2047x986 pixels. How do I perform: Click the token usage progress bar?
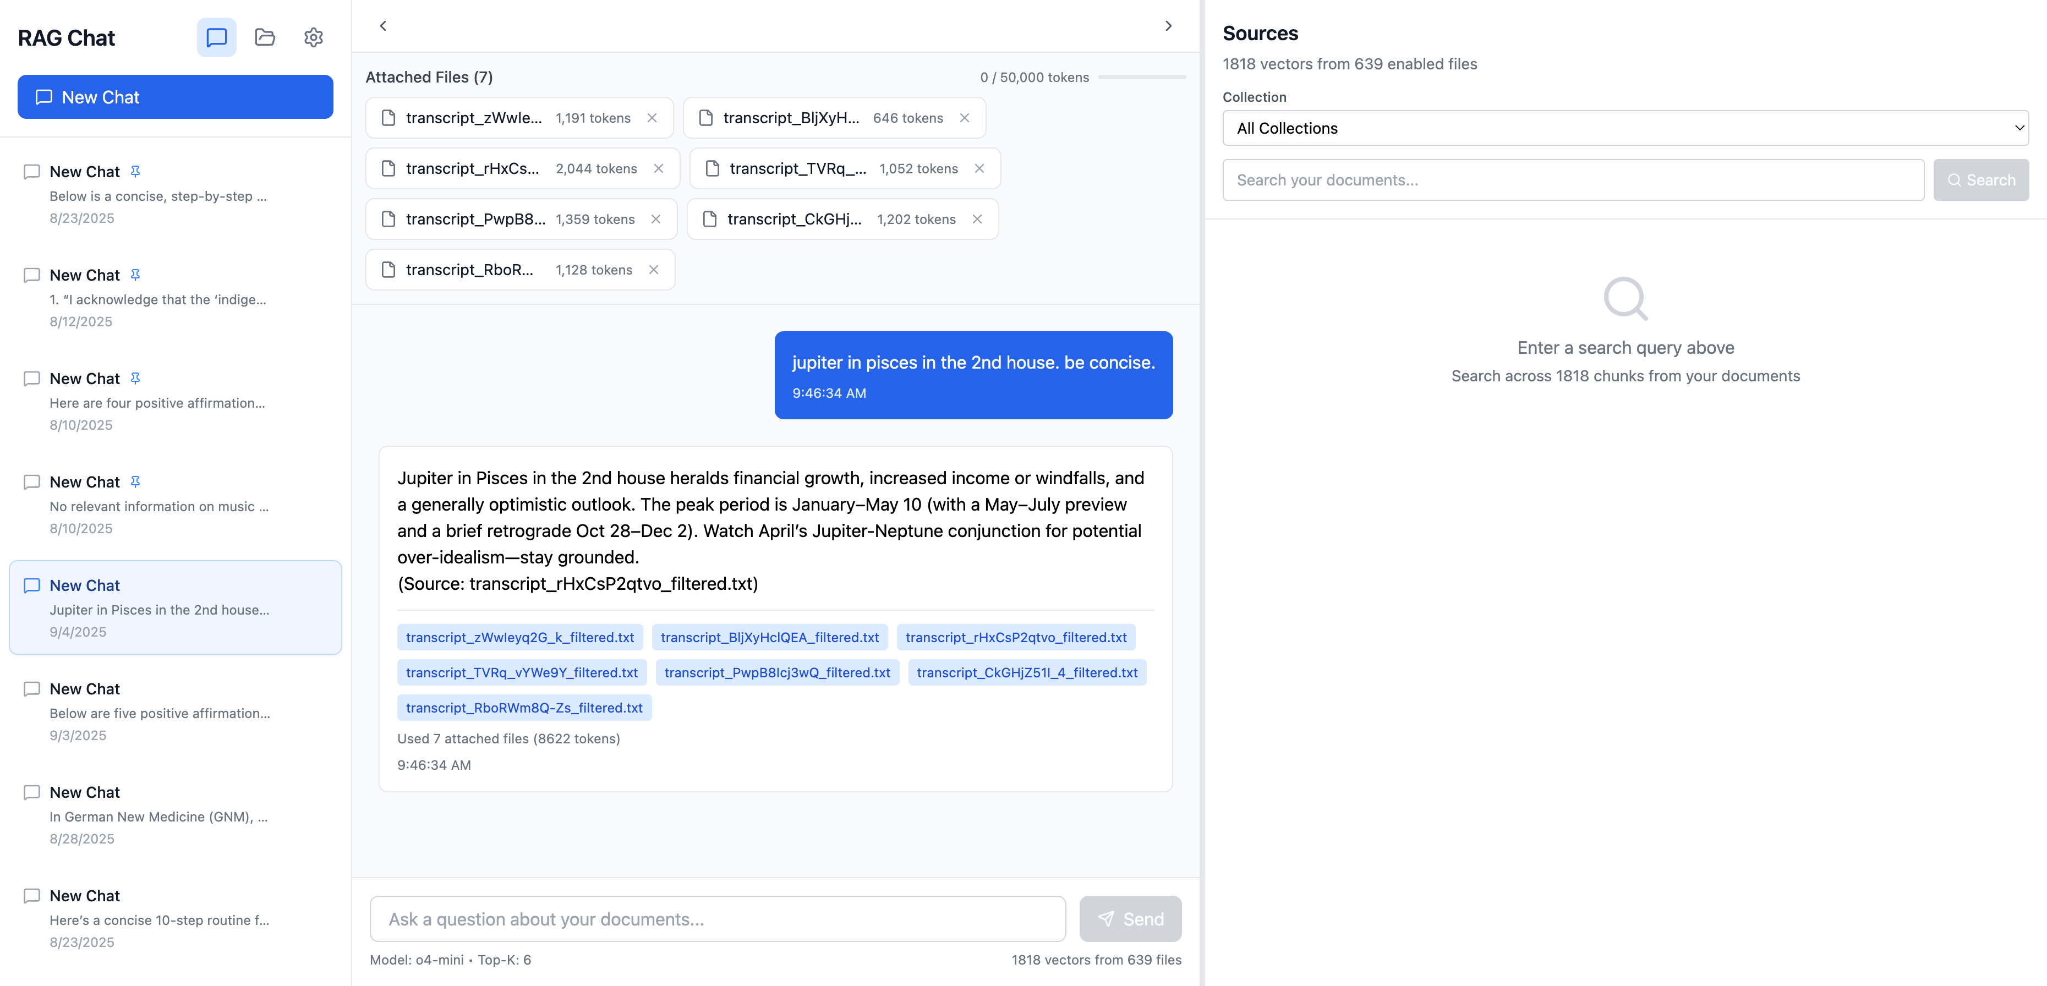point(1141,77)
